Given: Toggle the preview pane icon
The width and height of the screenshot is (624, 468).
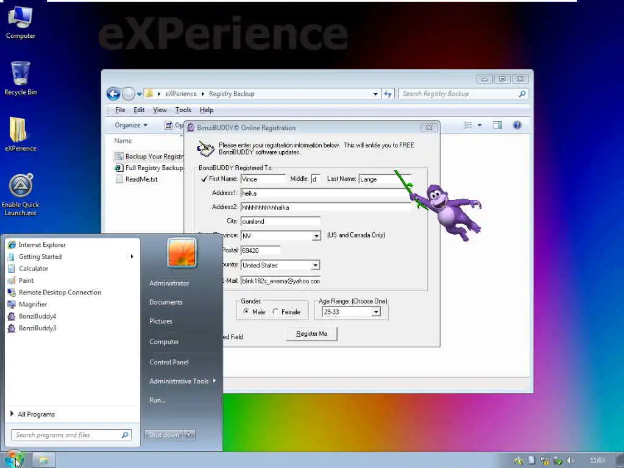Looking at the screenshot, I should click(x=497, y=125).
